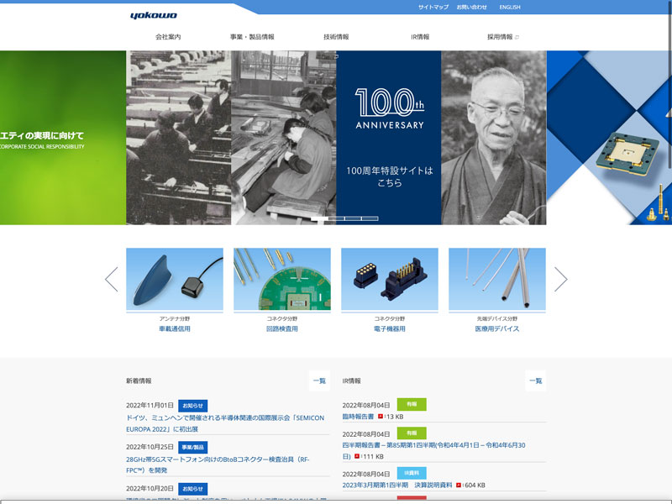This screenshot has height=504, width=672.
Task: Open the 技術情報 navigation menu
Action: click(336, 37)
